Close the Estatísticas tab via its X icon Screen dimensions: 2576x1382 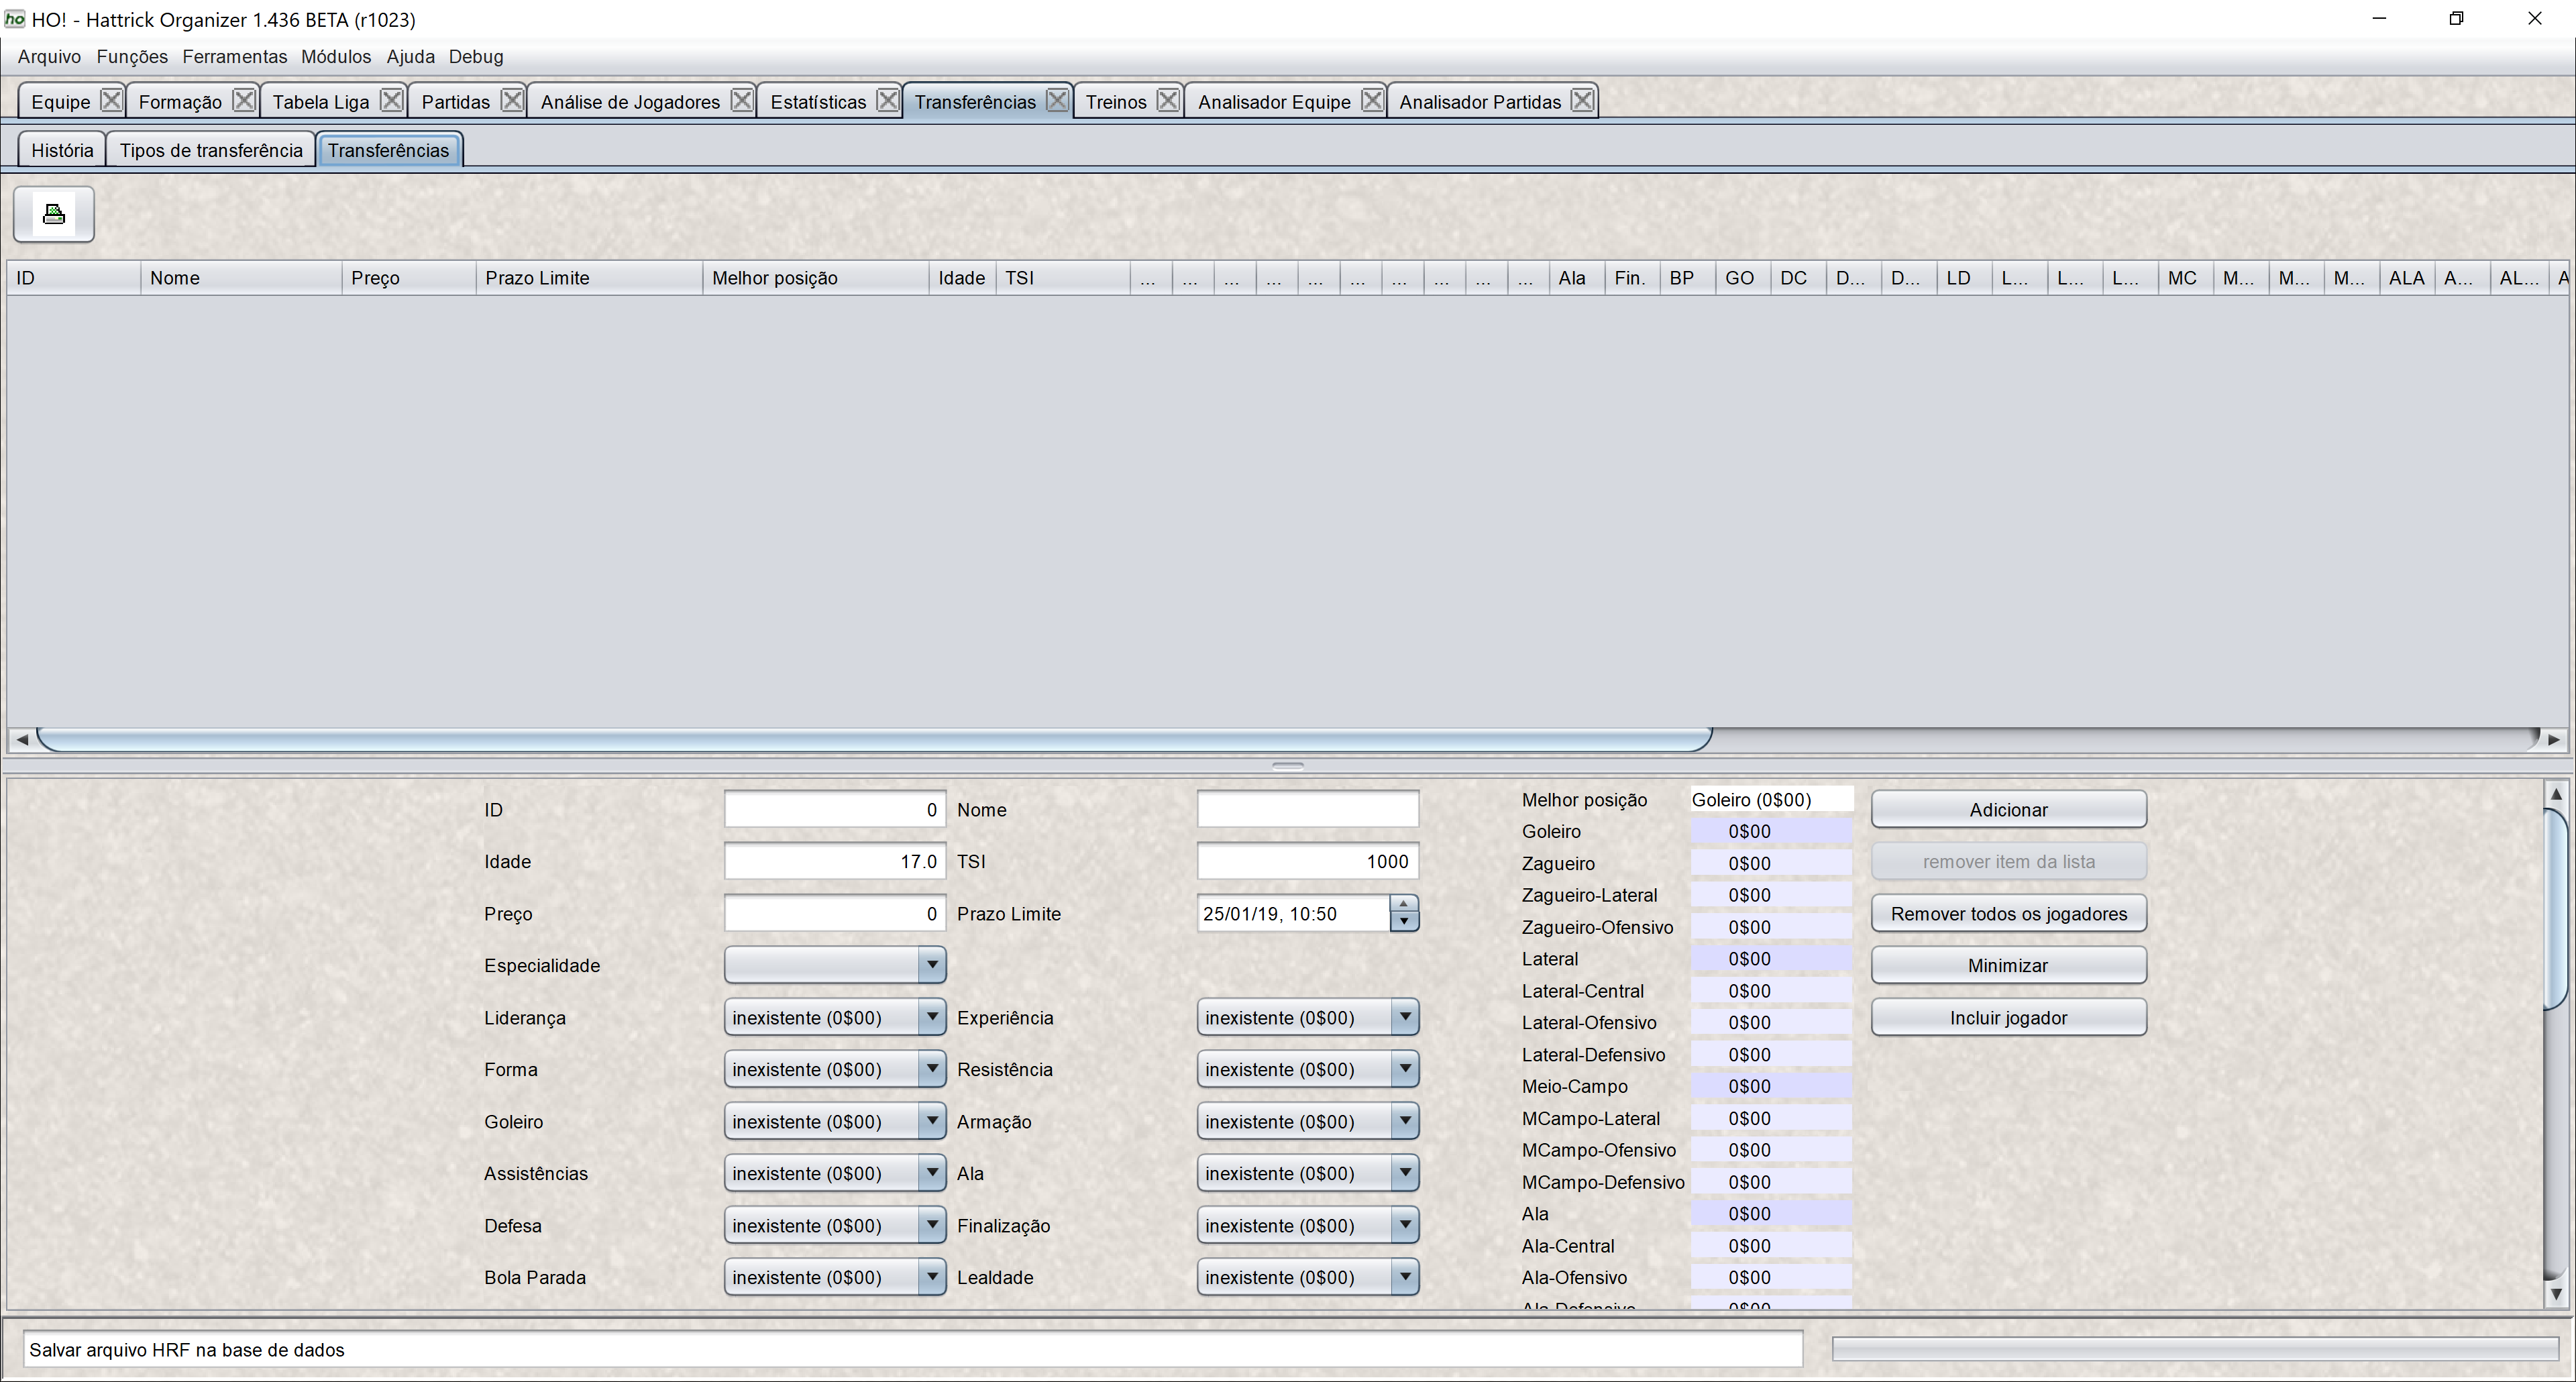click(x=887, y=99)
